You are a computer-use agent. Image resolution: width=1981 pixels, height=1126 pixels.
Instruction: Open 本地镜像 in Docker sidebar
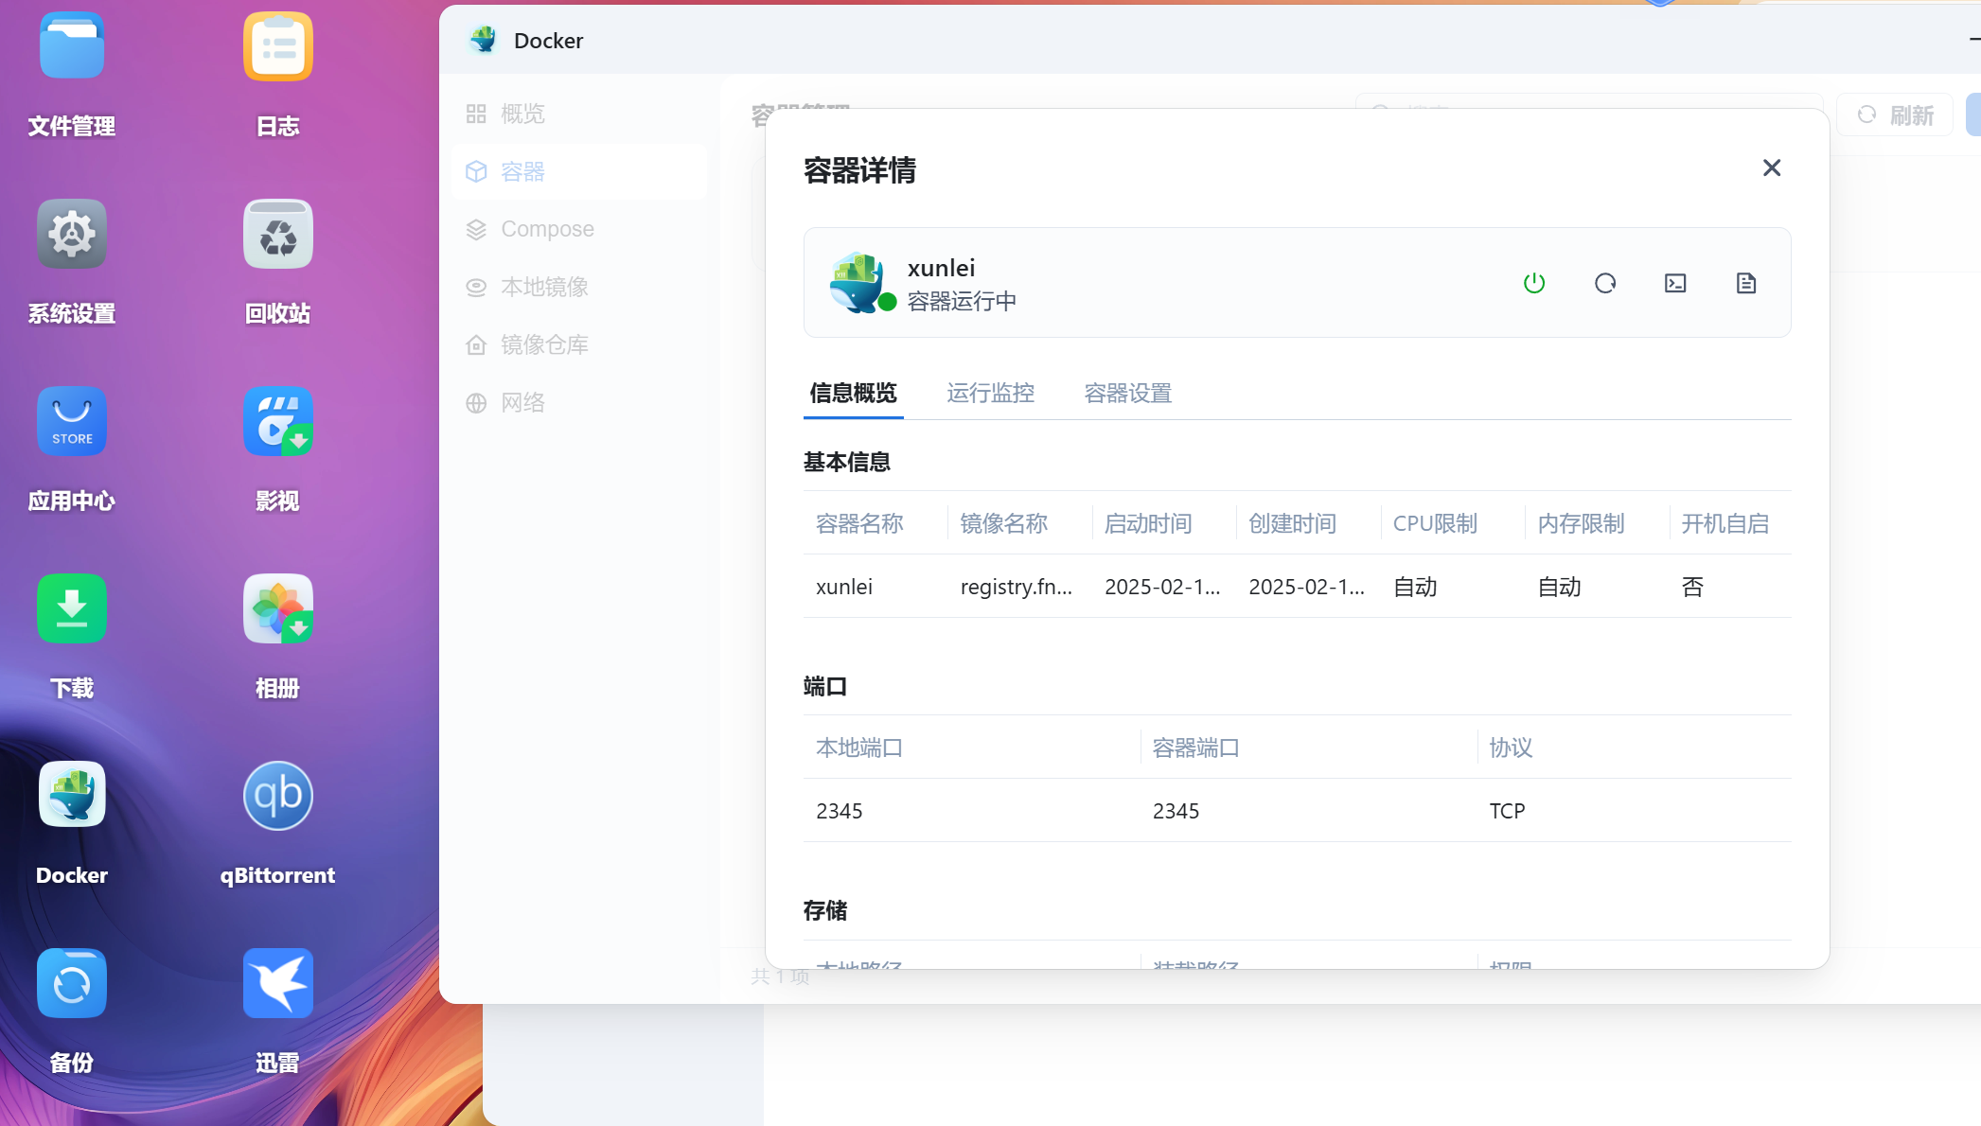tap(579, 287)
